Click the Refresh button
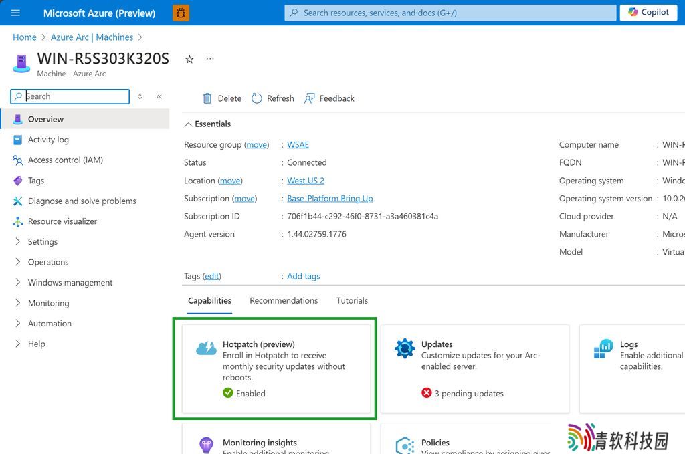 [273, 98]
